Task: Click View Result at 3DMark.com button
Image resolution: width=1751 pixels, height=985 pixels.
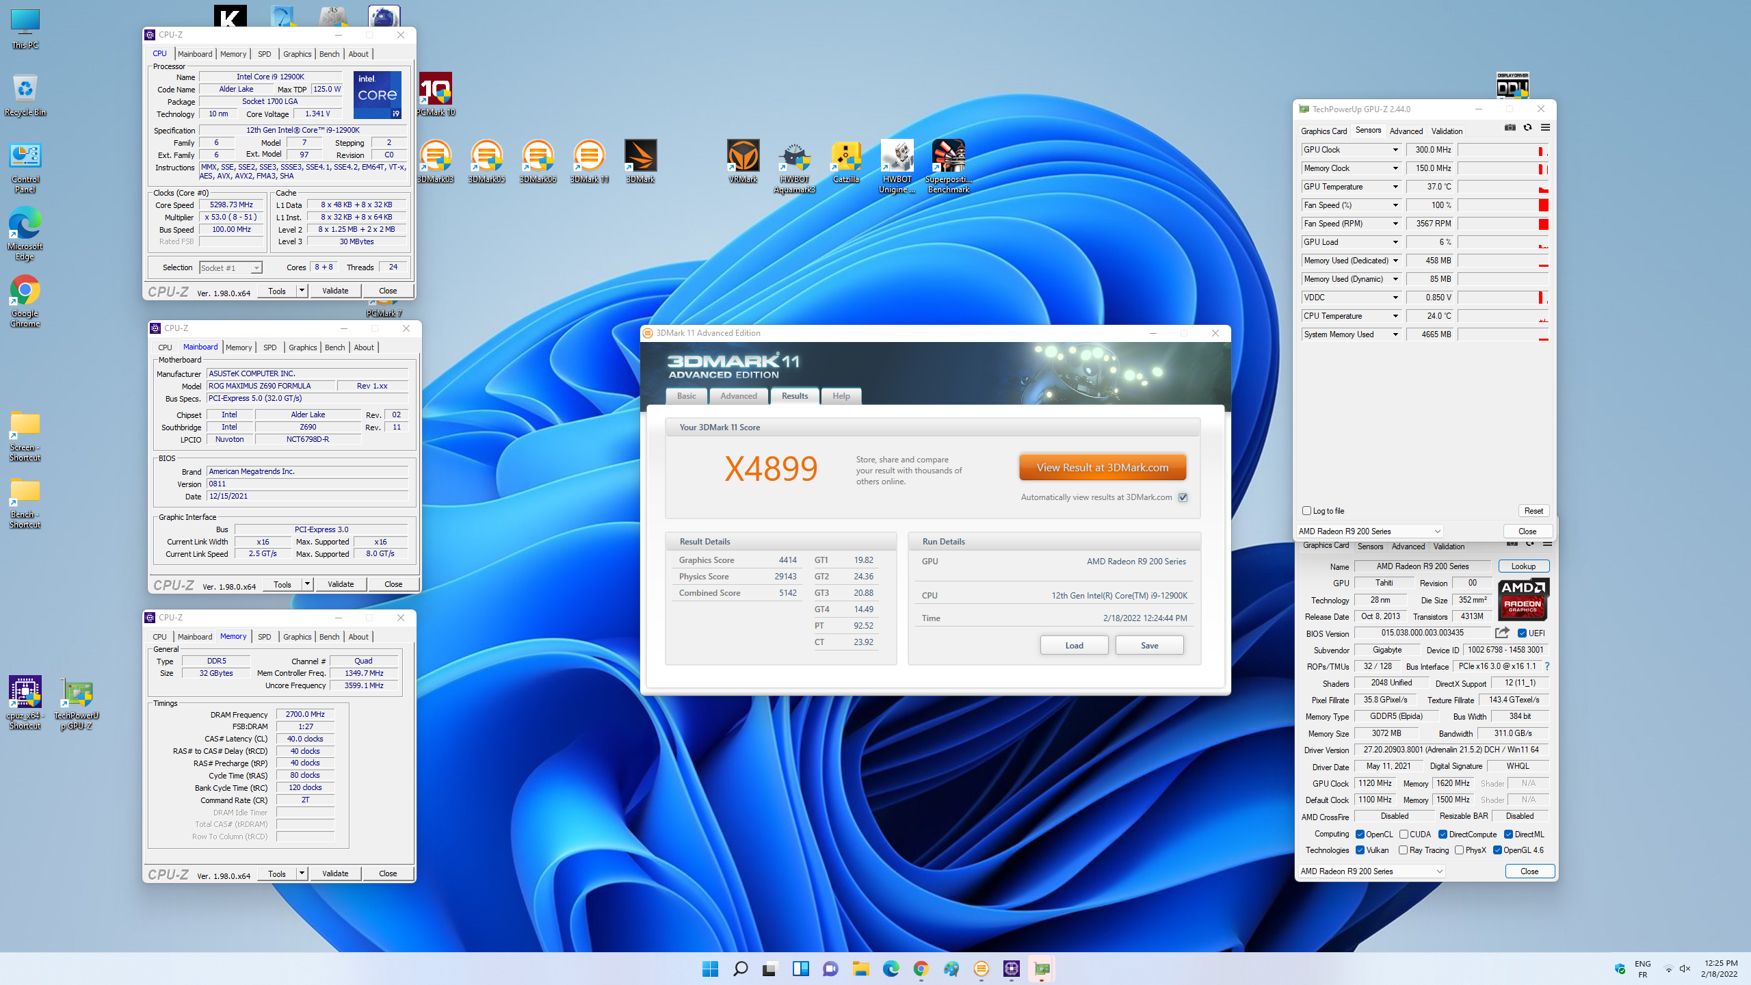Action: 1103,468
